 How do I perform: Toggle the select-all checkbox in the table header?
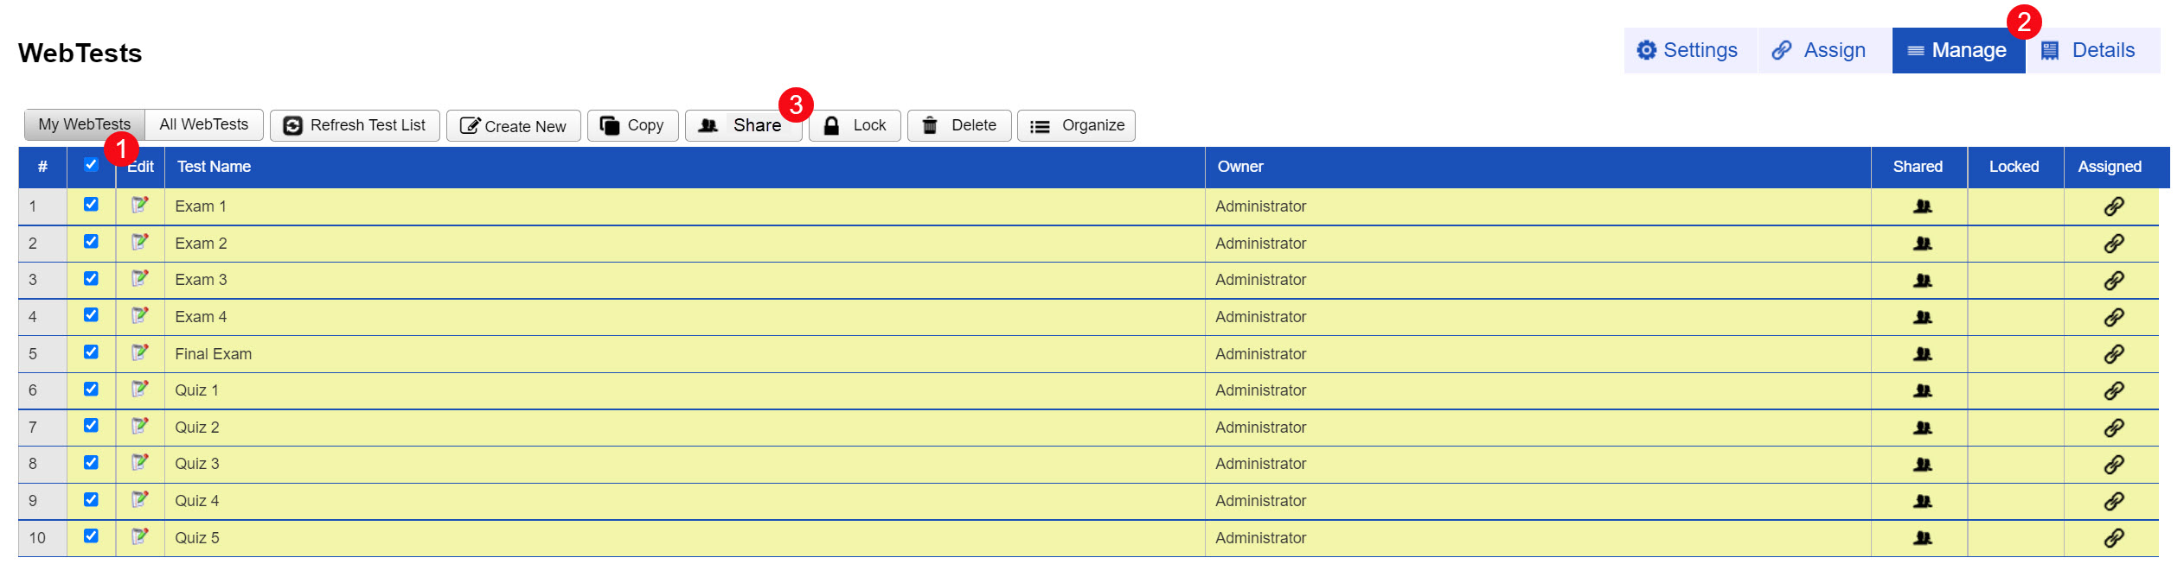tap(91, 165)
